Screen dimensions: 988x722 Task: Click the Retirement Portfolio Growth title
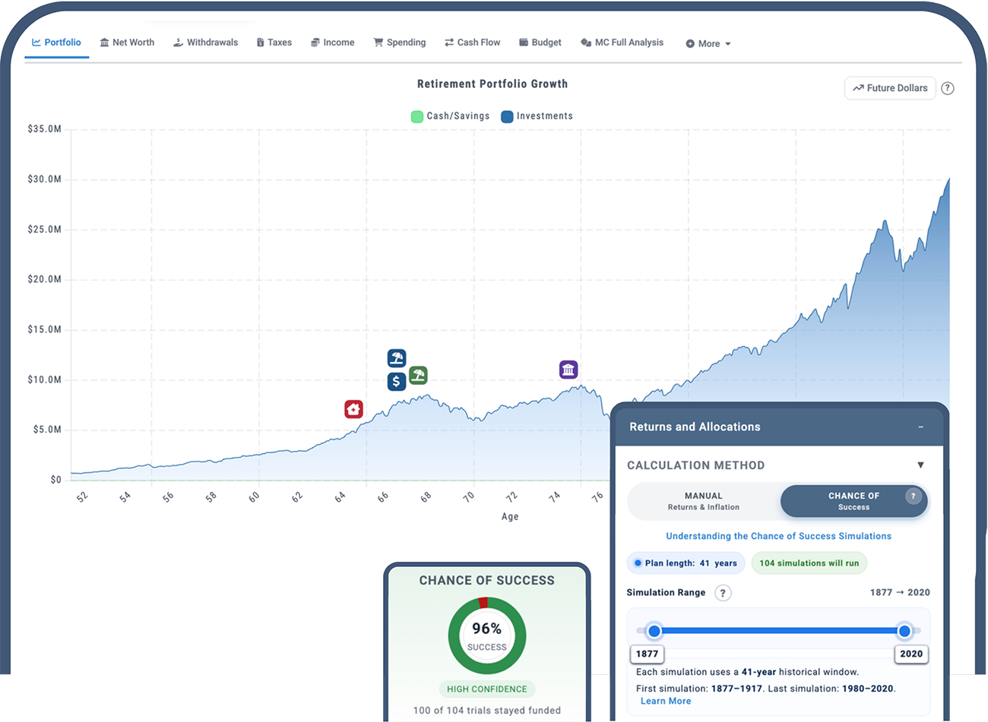[x=492, y=84]
